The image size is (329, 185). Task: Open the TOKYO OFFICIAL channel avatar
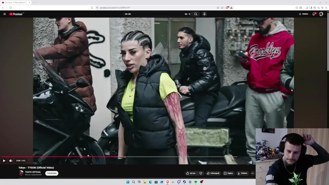click(x=21, y=173)
